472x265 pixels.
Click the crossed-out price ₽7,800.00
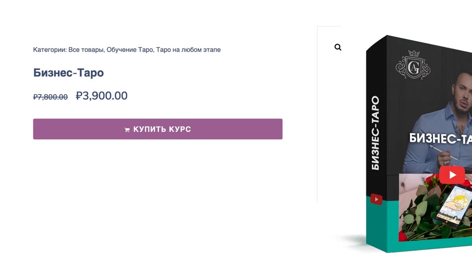point(50,97)
